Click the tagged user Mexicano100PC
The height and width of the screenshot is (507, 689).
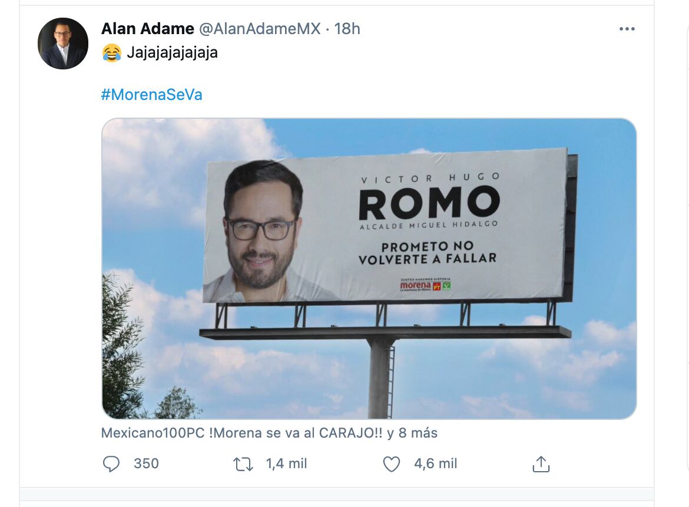[153, 433]
